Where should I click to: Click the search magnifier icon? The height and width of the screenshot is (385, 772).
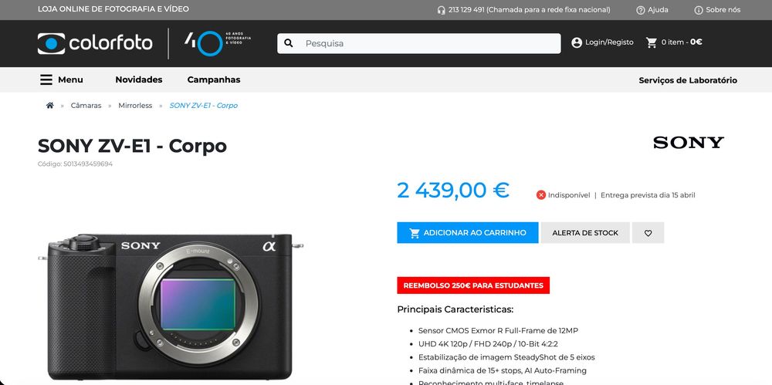coord(289,43)
